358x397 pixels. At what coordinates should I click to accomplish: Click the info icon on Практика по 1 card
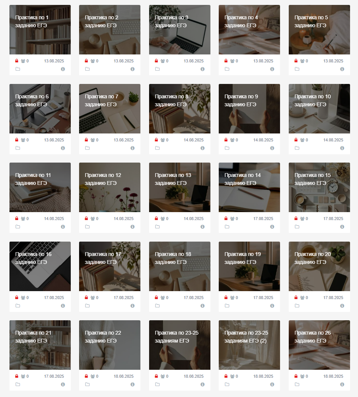(63, 69)
